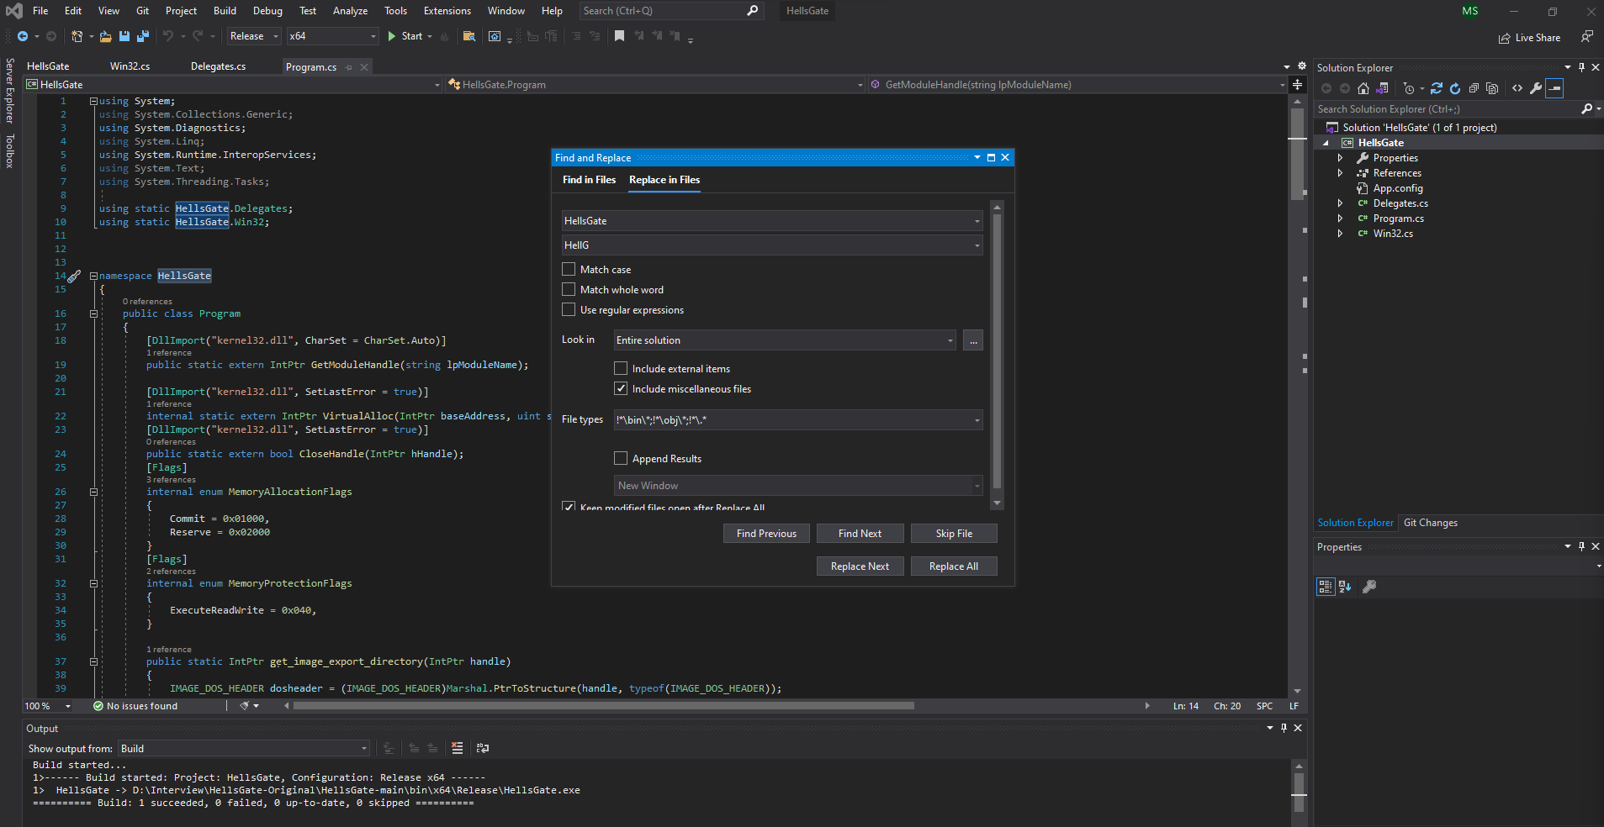Toggle Keep modified files open after Replace All

coord(569,507)
